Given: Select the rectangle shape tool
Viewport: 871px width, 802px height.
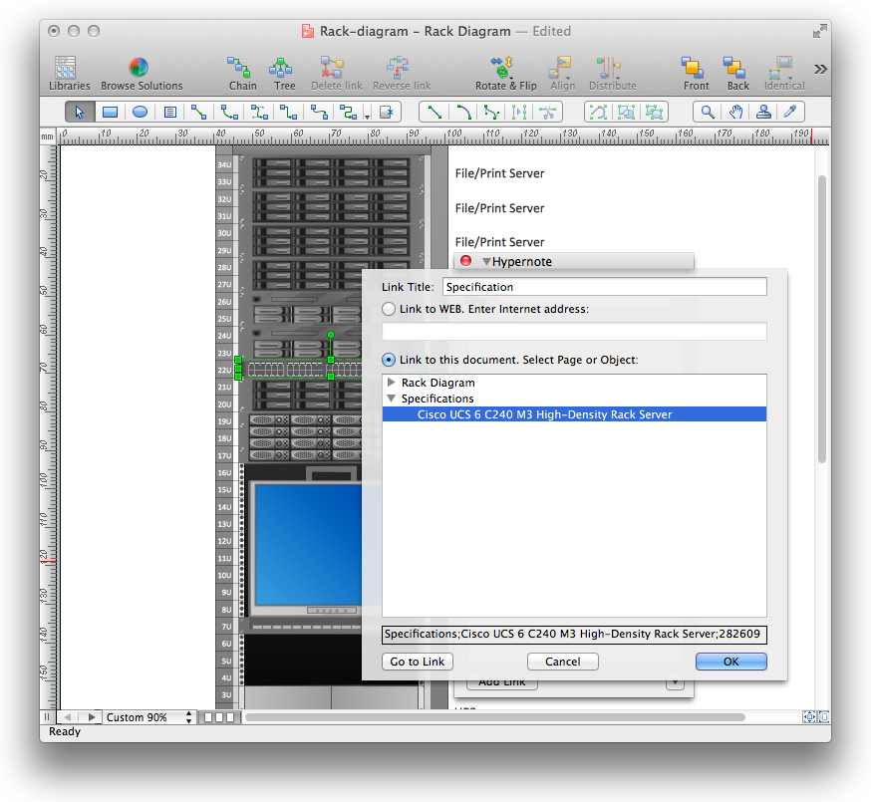Looking at the screenshot, I should click(111, 112).
